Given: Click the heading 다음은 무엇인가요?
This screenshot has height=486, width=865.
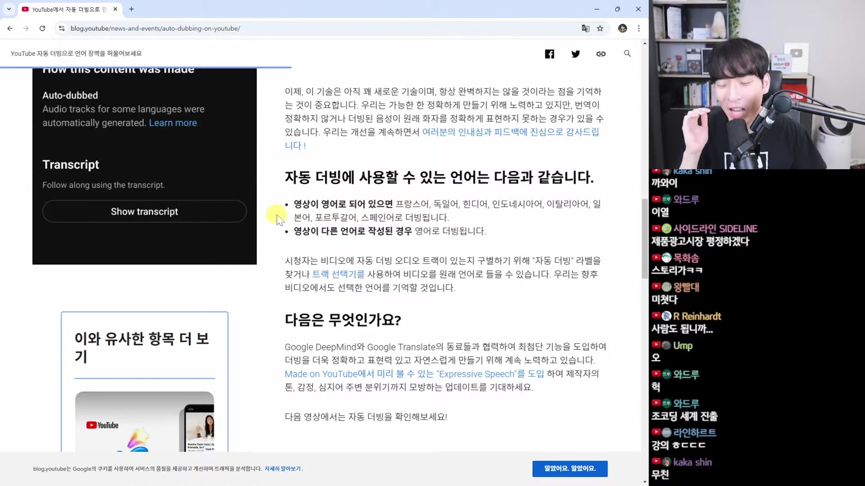Looking at the screenshot, I should (343, 319).
